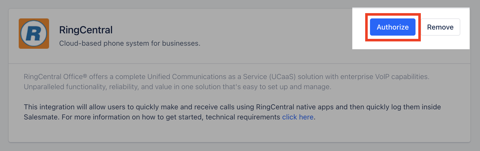Screen dimensions: 480x151
Task: Click the 'RingCentral Office® offers' description paragraph
Action: pos(227,82)
